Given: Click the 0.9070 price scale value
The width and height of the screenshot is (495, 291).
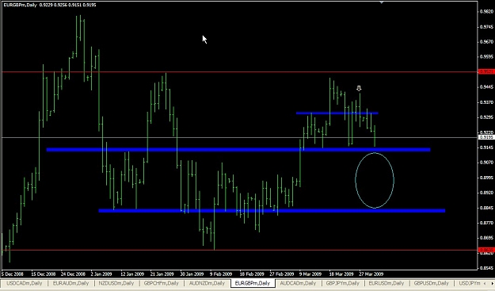Looking at the screenshot, I should tap(486, 162).
